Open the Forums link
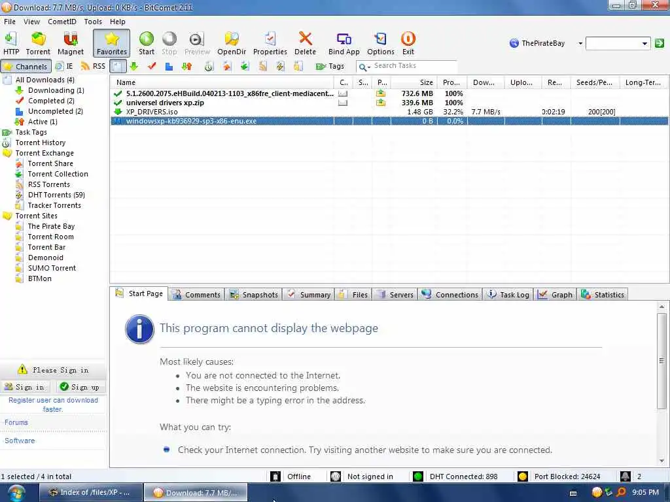The height and width of the screenshot is (502, 670). tap(16, 422)
